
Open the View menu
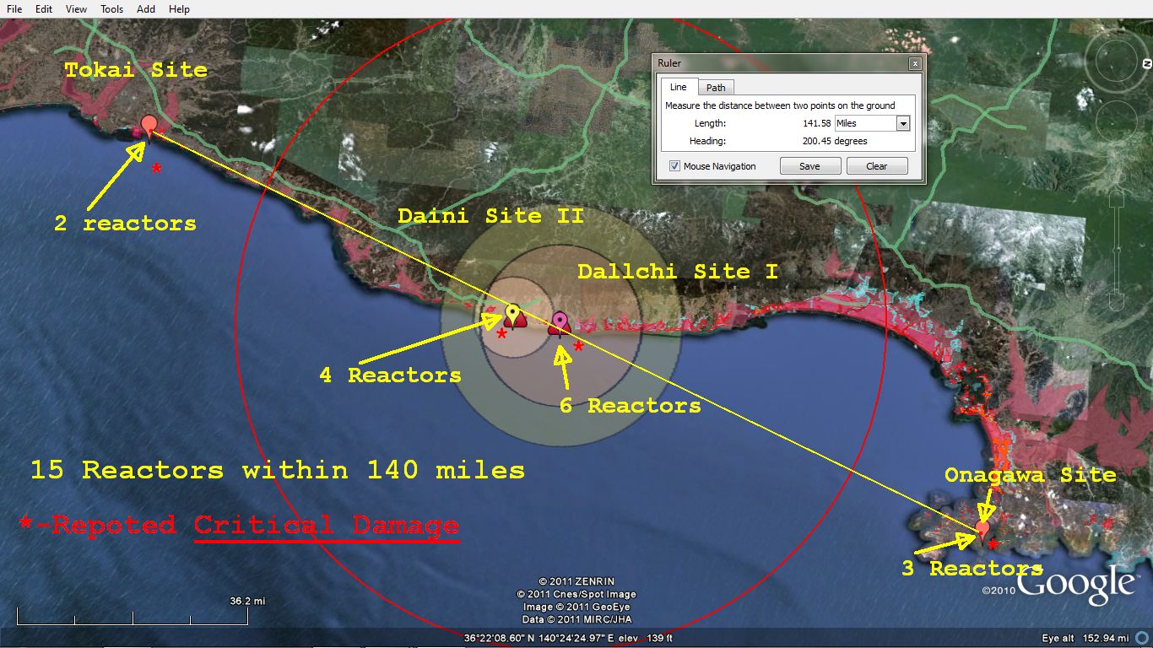(76, 8)
